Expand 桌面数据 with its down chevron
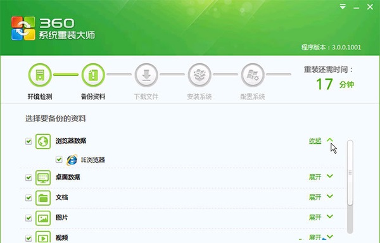 click(330, 176)
